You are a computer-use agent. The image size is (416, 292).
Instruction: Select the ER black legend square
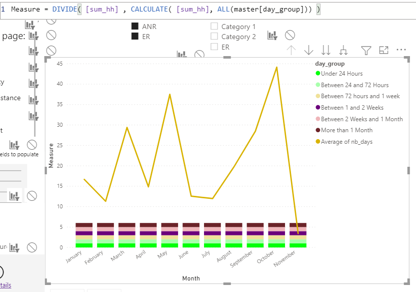(135, 36)
